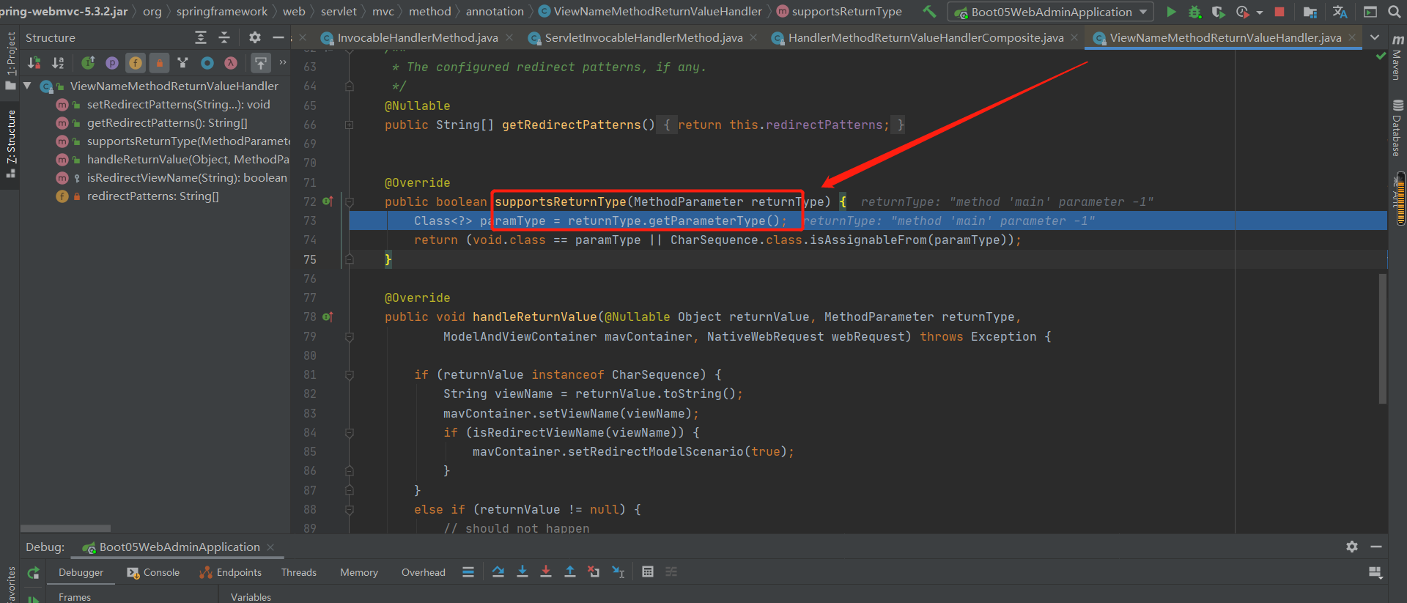Open run anything window icon near search

(1370, 12)
